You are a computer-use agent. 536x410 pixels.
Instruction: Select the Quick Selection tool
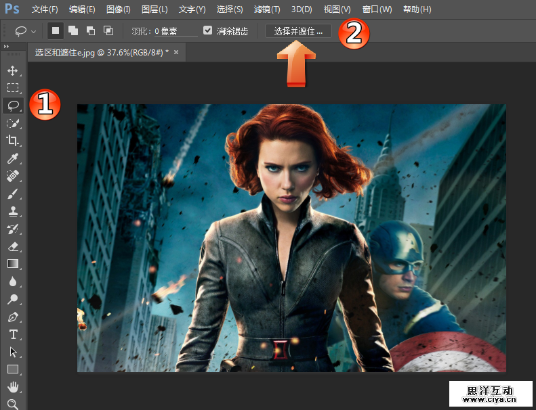coord(12,123)
